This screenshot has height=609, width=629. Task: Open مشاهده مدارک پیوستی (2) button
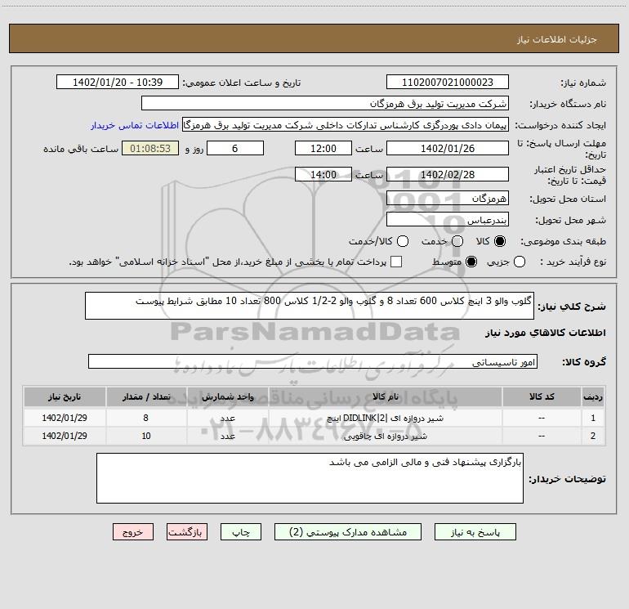click(348, 532)
